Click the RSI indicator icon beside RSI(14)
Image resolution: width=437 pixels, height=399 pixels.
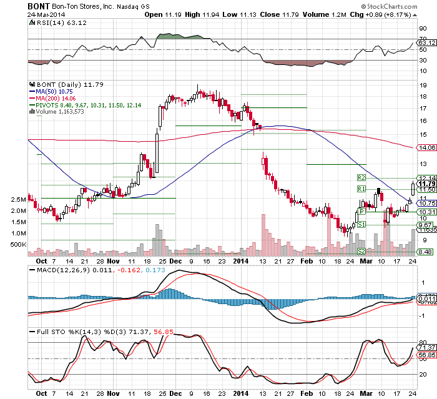(32, 22)
